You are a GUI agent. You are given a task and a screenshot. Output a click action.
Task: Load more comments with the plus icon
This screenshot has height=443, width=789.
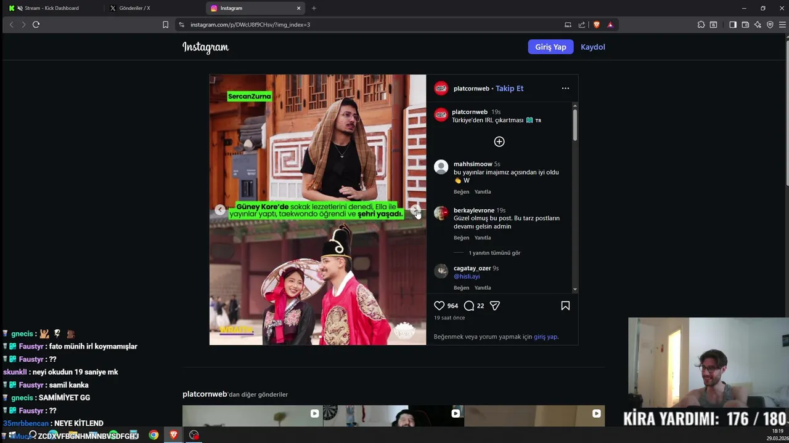pyautogui.click(x=499, y=142)
